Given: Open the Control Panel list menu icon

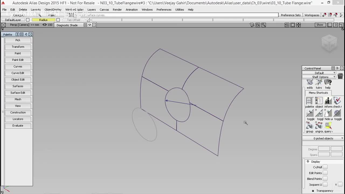Looking at the screenshot, I should (x=333, y=68).
